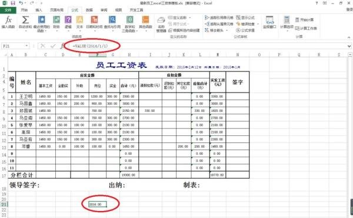
Task: Select the 分栏合计 cell
Action: pyautogui.click(x=22, y=175)
